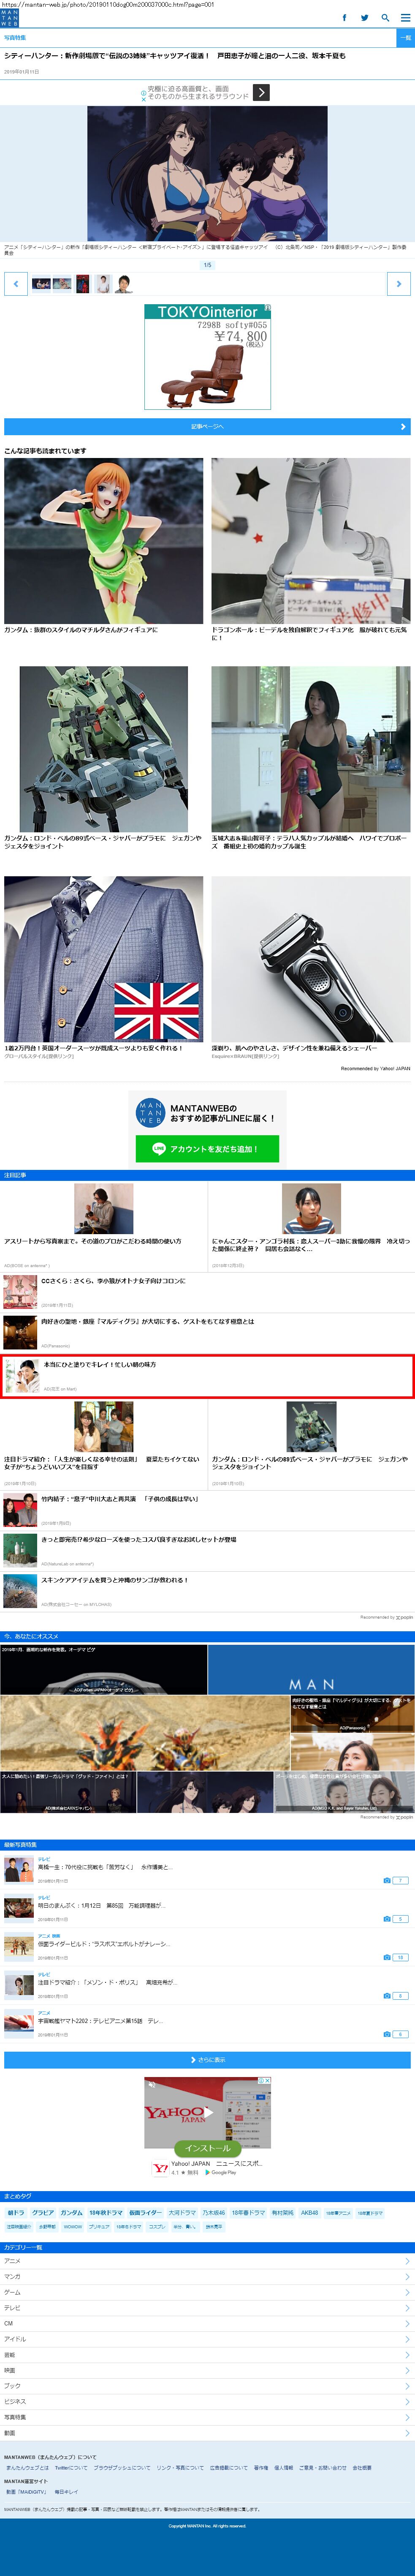Screen dimensions: 415x2576
Task: Expand the ゲーム category row
Action: (x=207, y=2292)
